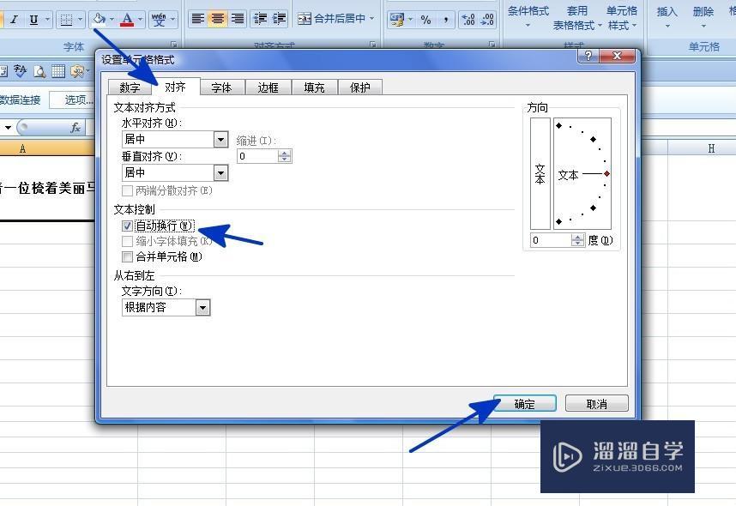
Task: Open 删除 delete cells menu
Action: click(703, 16)
